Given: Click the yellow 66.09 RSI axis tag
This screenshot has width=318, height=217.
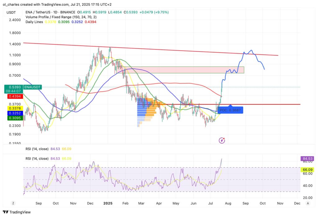Looking at the screenshot, I should pyautogui.click(x=307, y=170).
